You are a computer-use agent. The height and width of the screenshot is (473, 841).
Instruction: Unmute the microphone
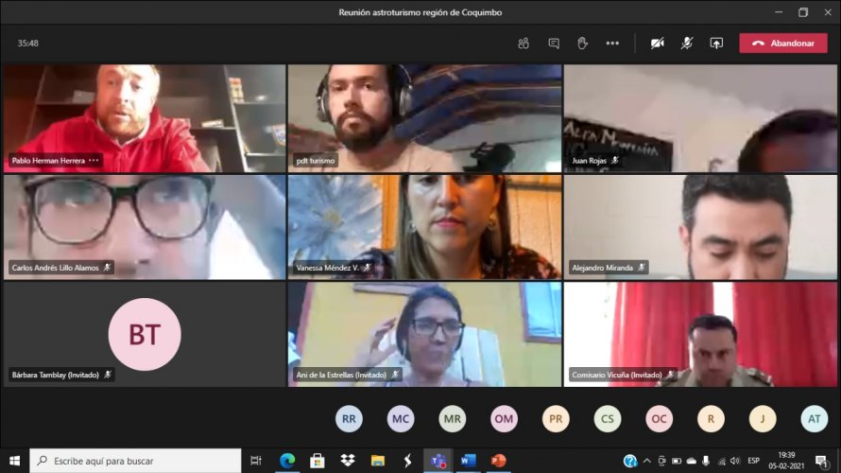[x=687, y=44]
